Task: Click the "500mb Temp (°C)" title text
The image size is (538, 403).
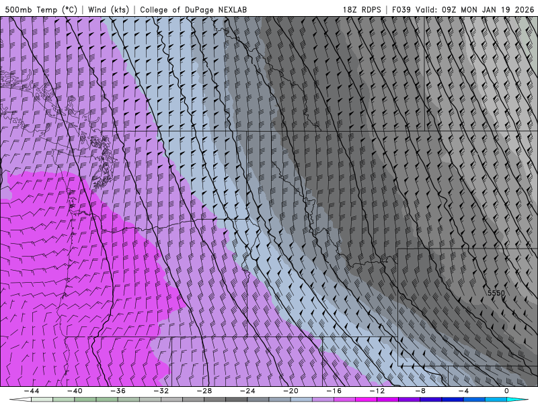Action: pos(41,9)
